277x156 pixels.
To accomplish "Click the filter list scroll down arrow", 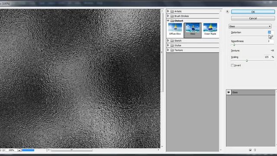I will 221,150.
